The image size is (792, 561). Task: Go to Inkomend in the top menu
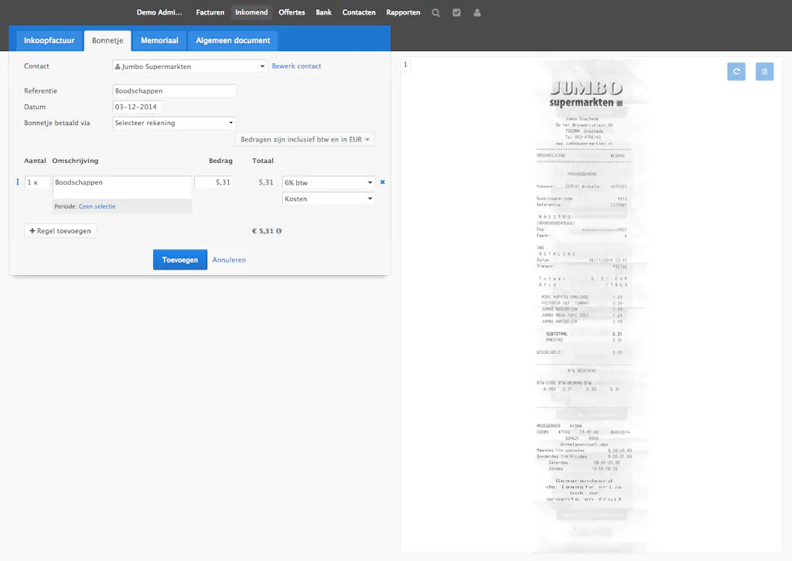(251, 12)
